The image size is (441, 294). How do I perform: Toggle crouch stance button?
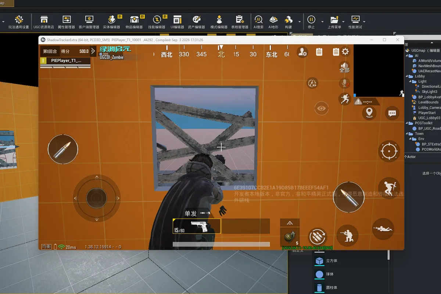coord(347,236)
